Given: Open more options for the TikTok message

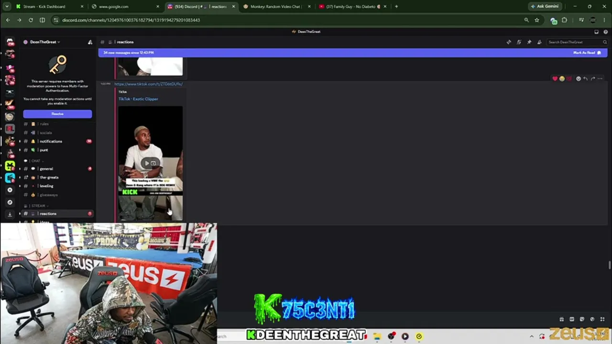Looking at the screenshot, I should [600, 79].
